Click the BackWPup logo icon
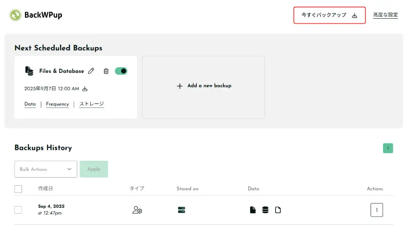Screen dimensions: 408x228 point(15,15)
